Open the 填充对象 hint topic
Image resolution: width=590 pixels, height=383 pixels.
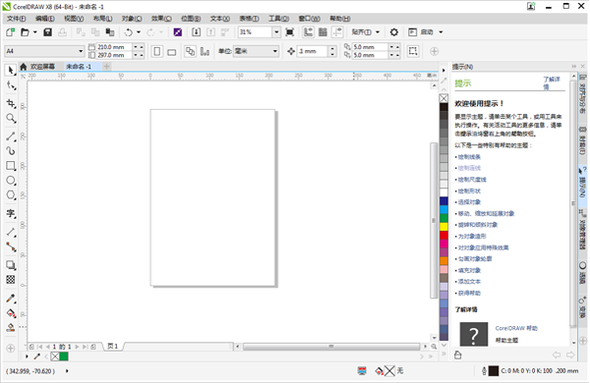pos(469,270)
